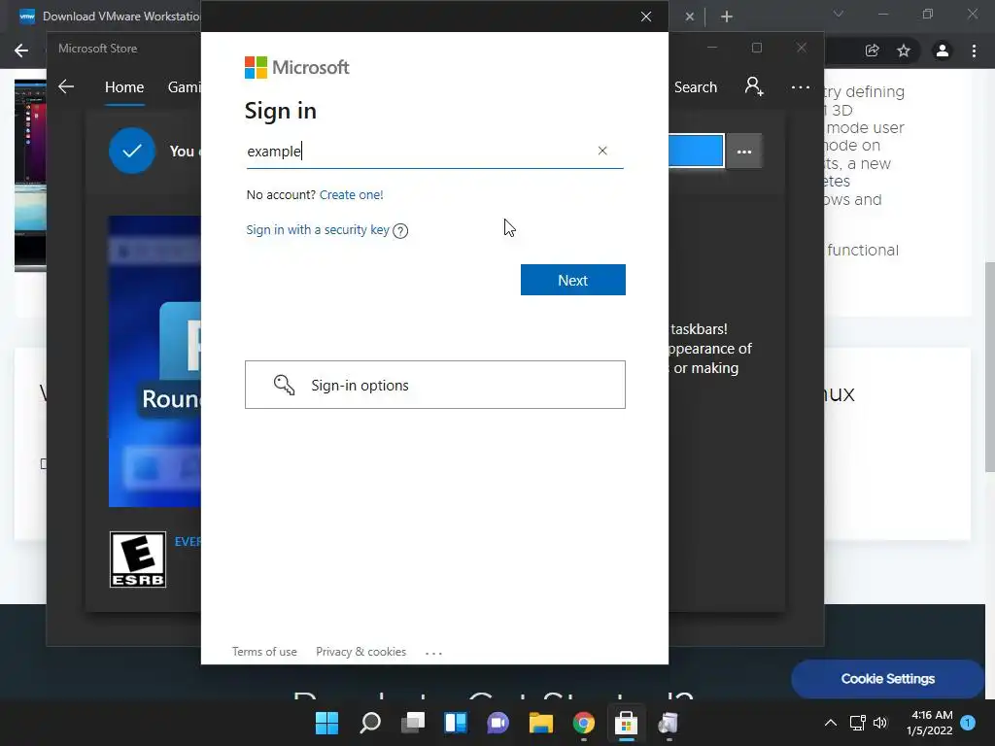Open the clock and date flyout
The width and height of the screenshot is (995, 746).
930,723
